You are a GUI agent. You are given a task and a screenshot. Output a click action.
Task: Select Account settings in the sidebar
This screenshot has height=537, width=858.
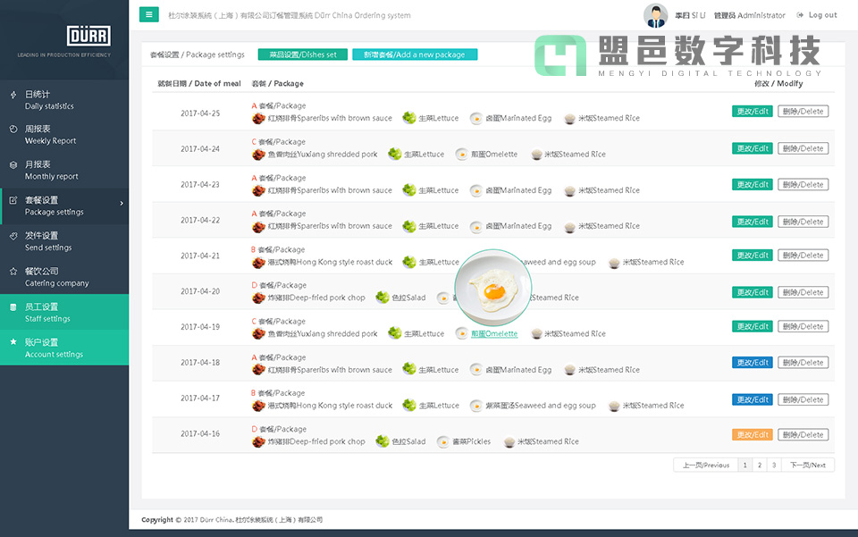point(54,348)
